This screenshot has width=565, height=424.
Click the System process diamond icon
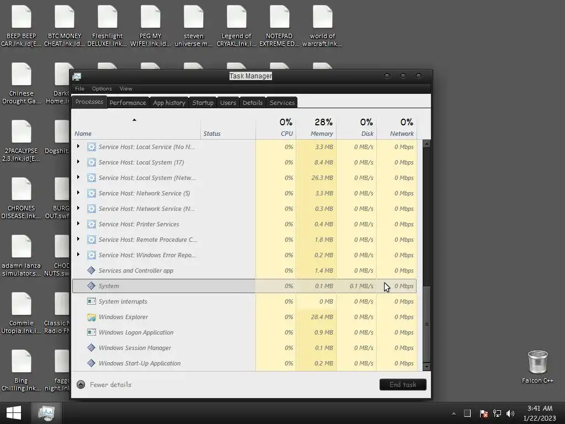(x=92, y=286)
